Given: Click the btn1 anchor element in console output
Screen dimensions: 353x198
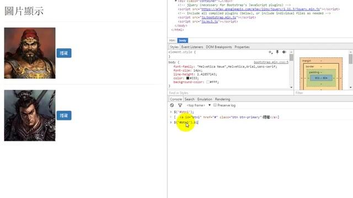Looking at the screenshot, I should click(x=229, y=117).
